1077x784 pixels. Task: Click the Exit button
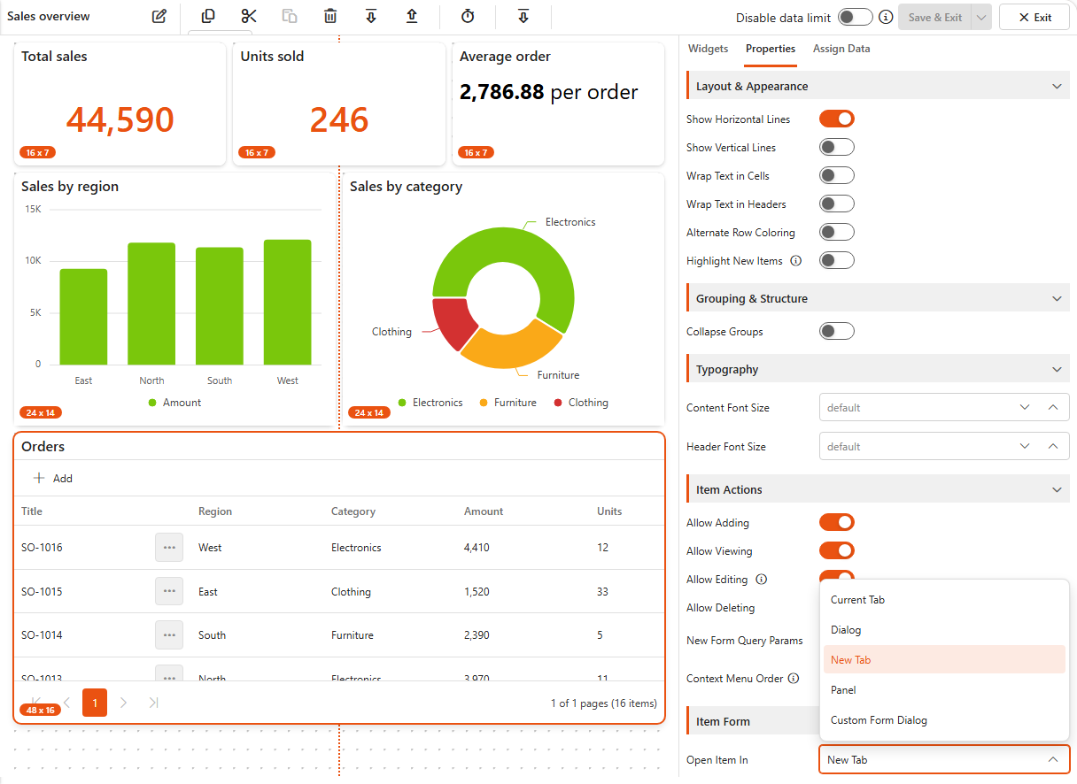click(x=1034, y=17)
